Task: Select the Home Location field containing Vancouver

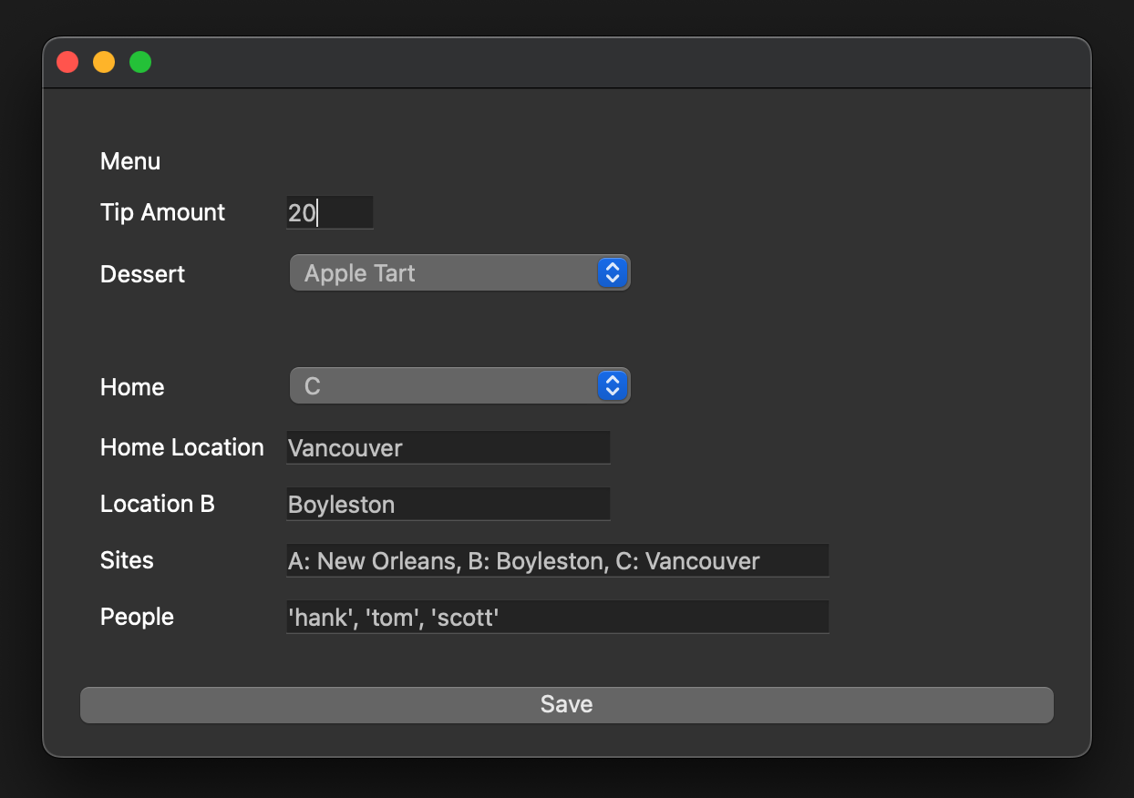Action: point(448,448)
